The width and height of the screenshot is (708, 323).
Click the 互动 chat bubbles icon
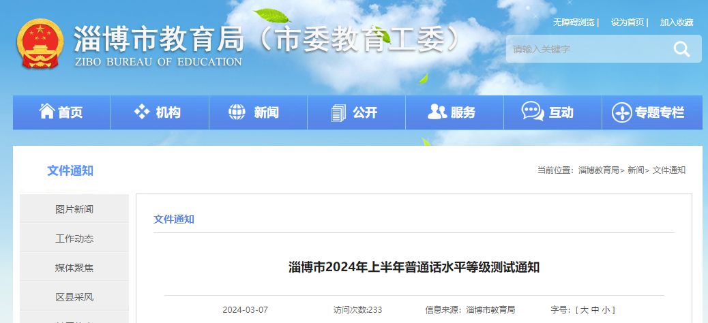(x=533, y=112)
